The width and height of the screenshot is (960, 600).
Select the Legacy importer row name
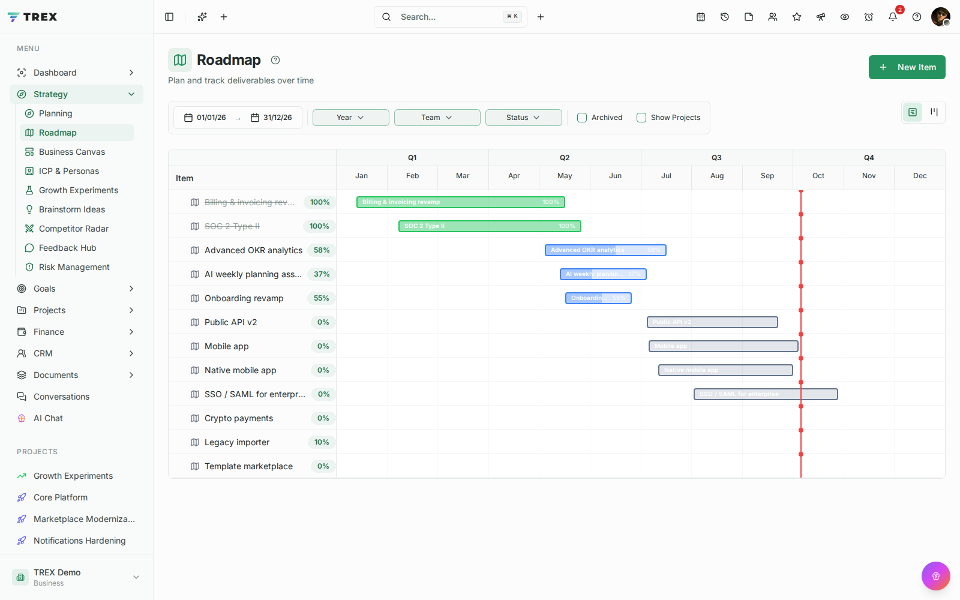click(237, 442)
